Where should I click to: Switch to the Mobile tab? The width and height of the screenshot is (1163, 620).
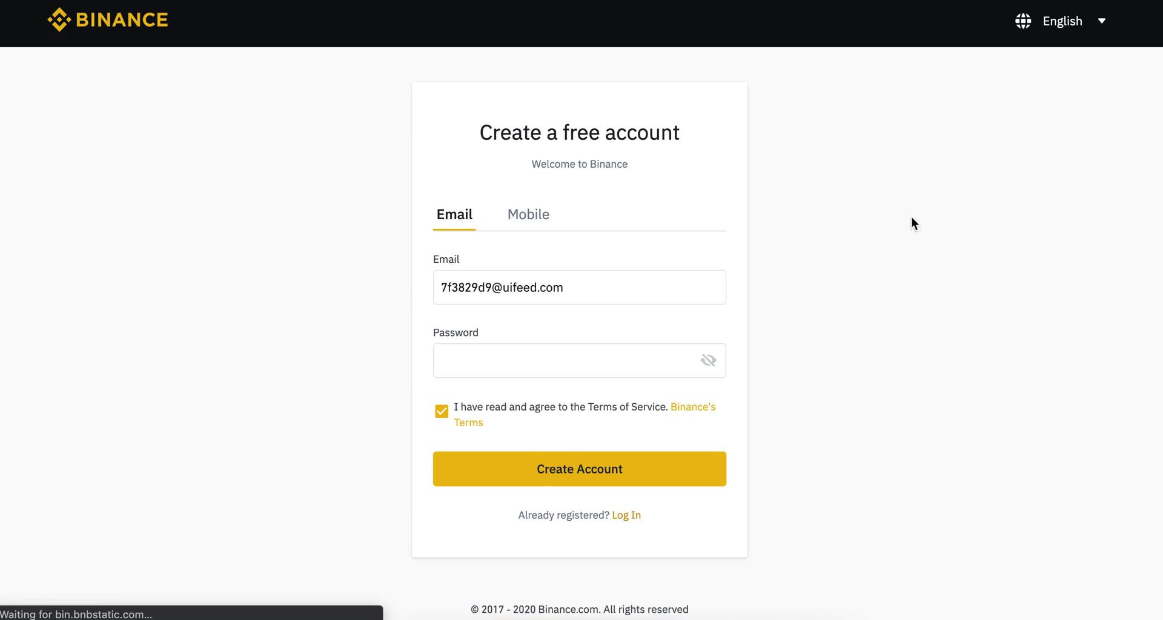pos(528,214)
